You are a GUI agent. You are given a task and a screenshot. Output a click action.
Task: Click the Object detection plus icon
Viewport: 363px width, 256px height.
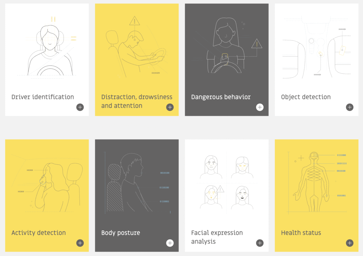click(350, 107)
